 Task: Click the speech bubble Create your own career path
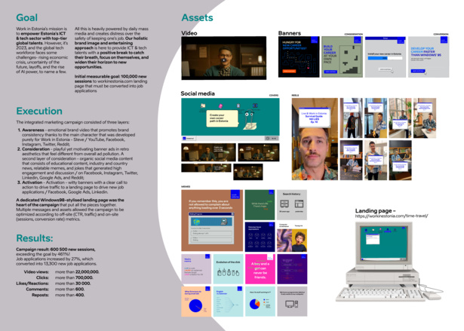point(222,118)
